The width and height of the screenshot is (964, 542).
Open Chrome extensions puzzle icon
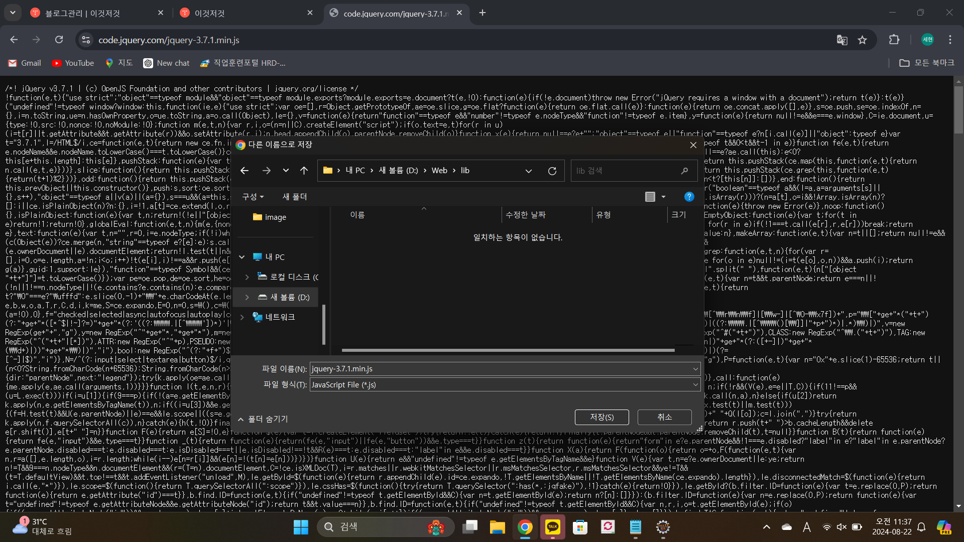[x=894, y=40]
